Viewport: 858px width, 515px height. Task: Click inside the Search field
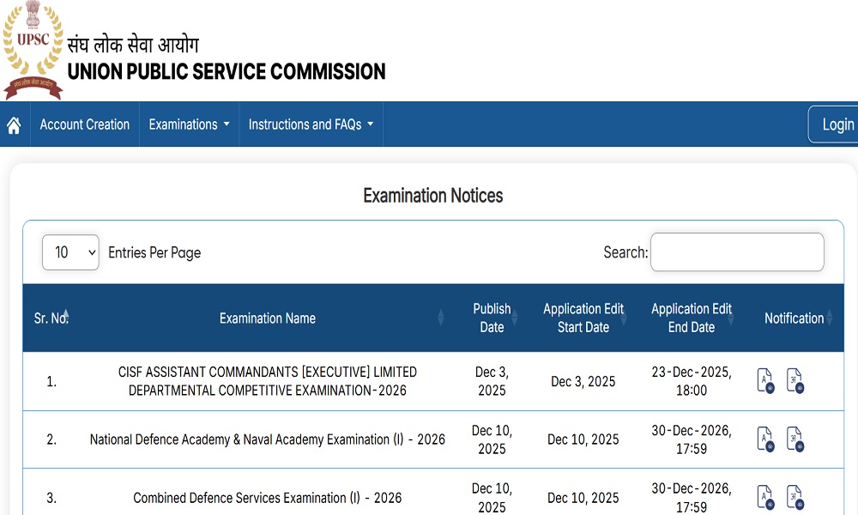[x=736, y=251]
